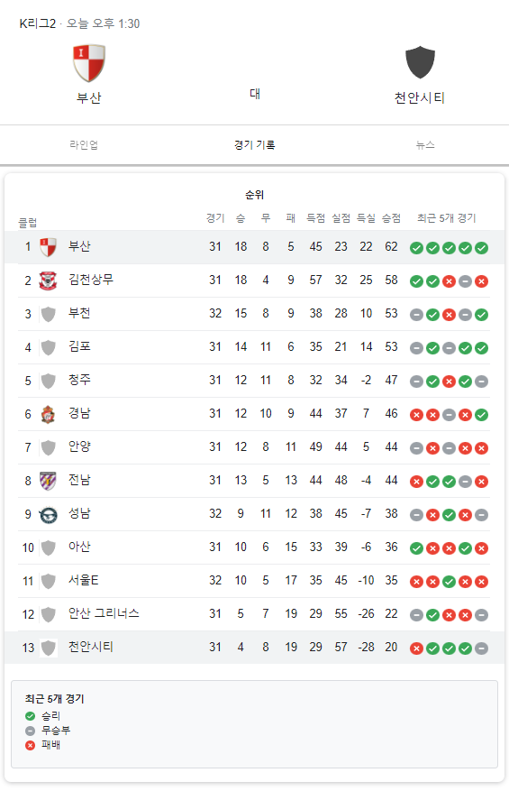Click the 김천상무 club logo in the standings
The image size is (509, 791).
point(48,281)
